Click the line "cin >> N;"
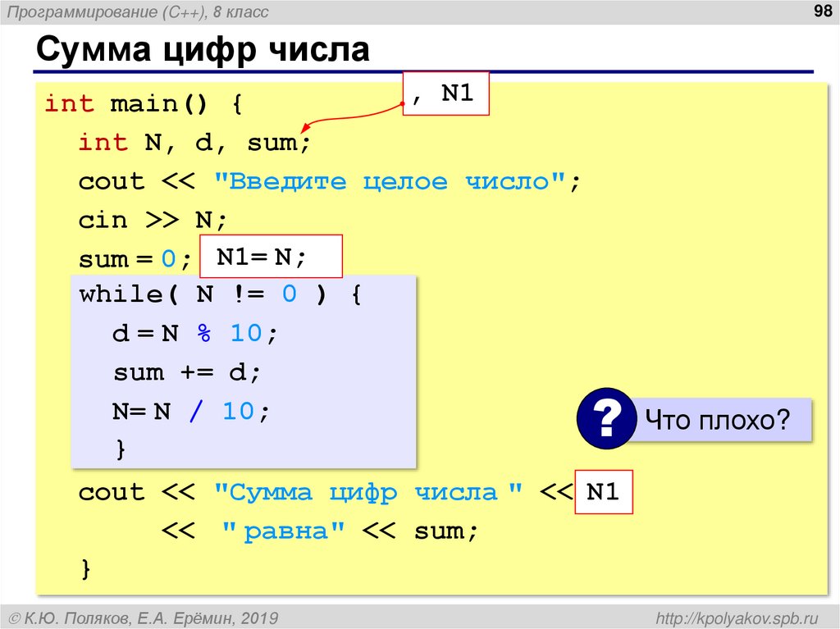 coord(153,221)
